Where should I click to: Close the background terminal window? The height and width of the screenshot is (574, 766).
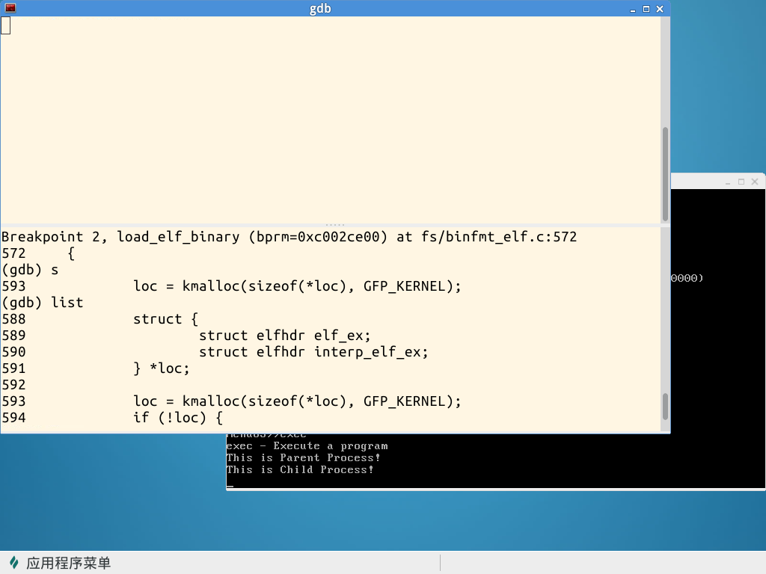755,182
